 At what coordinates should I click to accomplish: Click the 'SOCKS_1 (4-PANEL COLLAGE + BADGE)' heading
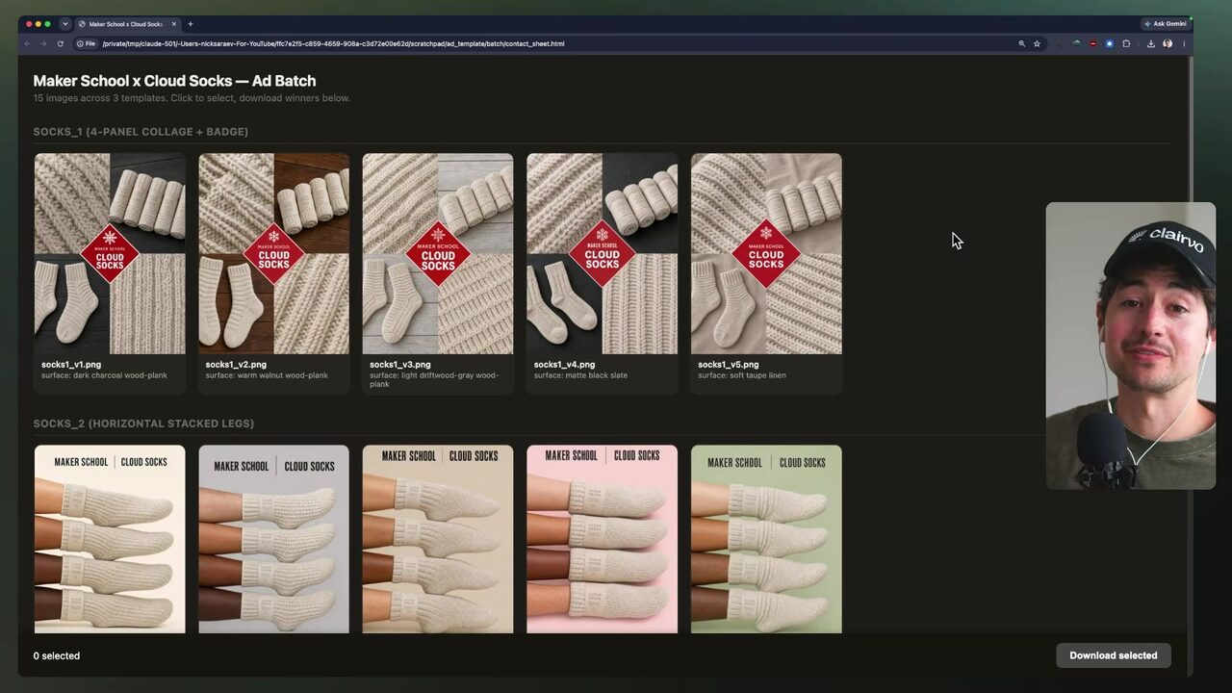coord(141,132)
